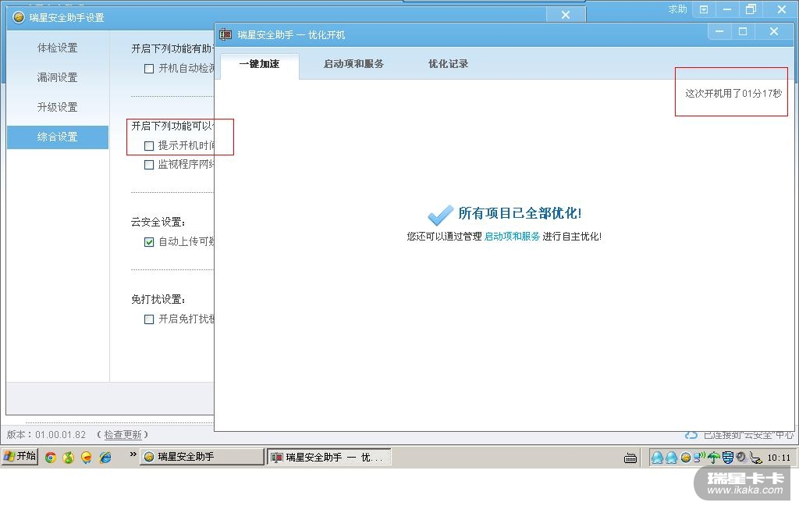Minimize the 优化开机 window
Viewport: 799px width, 506px height.
tap(719, 31)
